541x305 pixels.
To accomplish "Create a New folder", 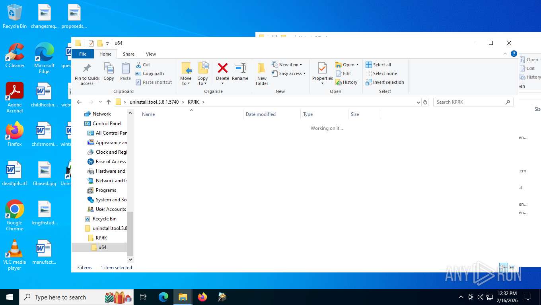I will tap(262, 74).
